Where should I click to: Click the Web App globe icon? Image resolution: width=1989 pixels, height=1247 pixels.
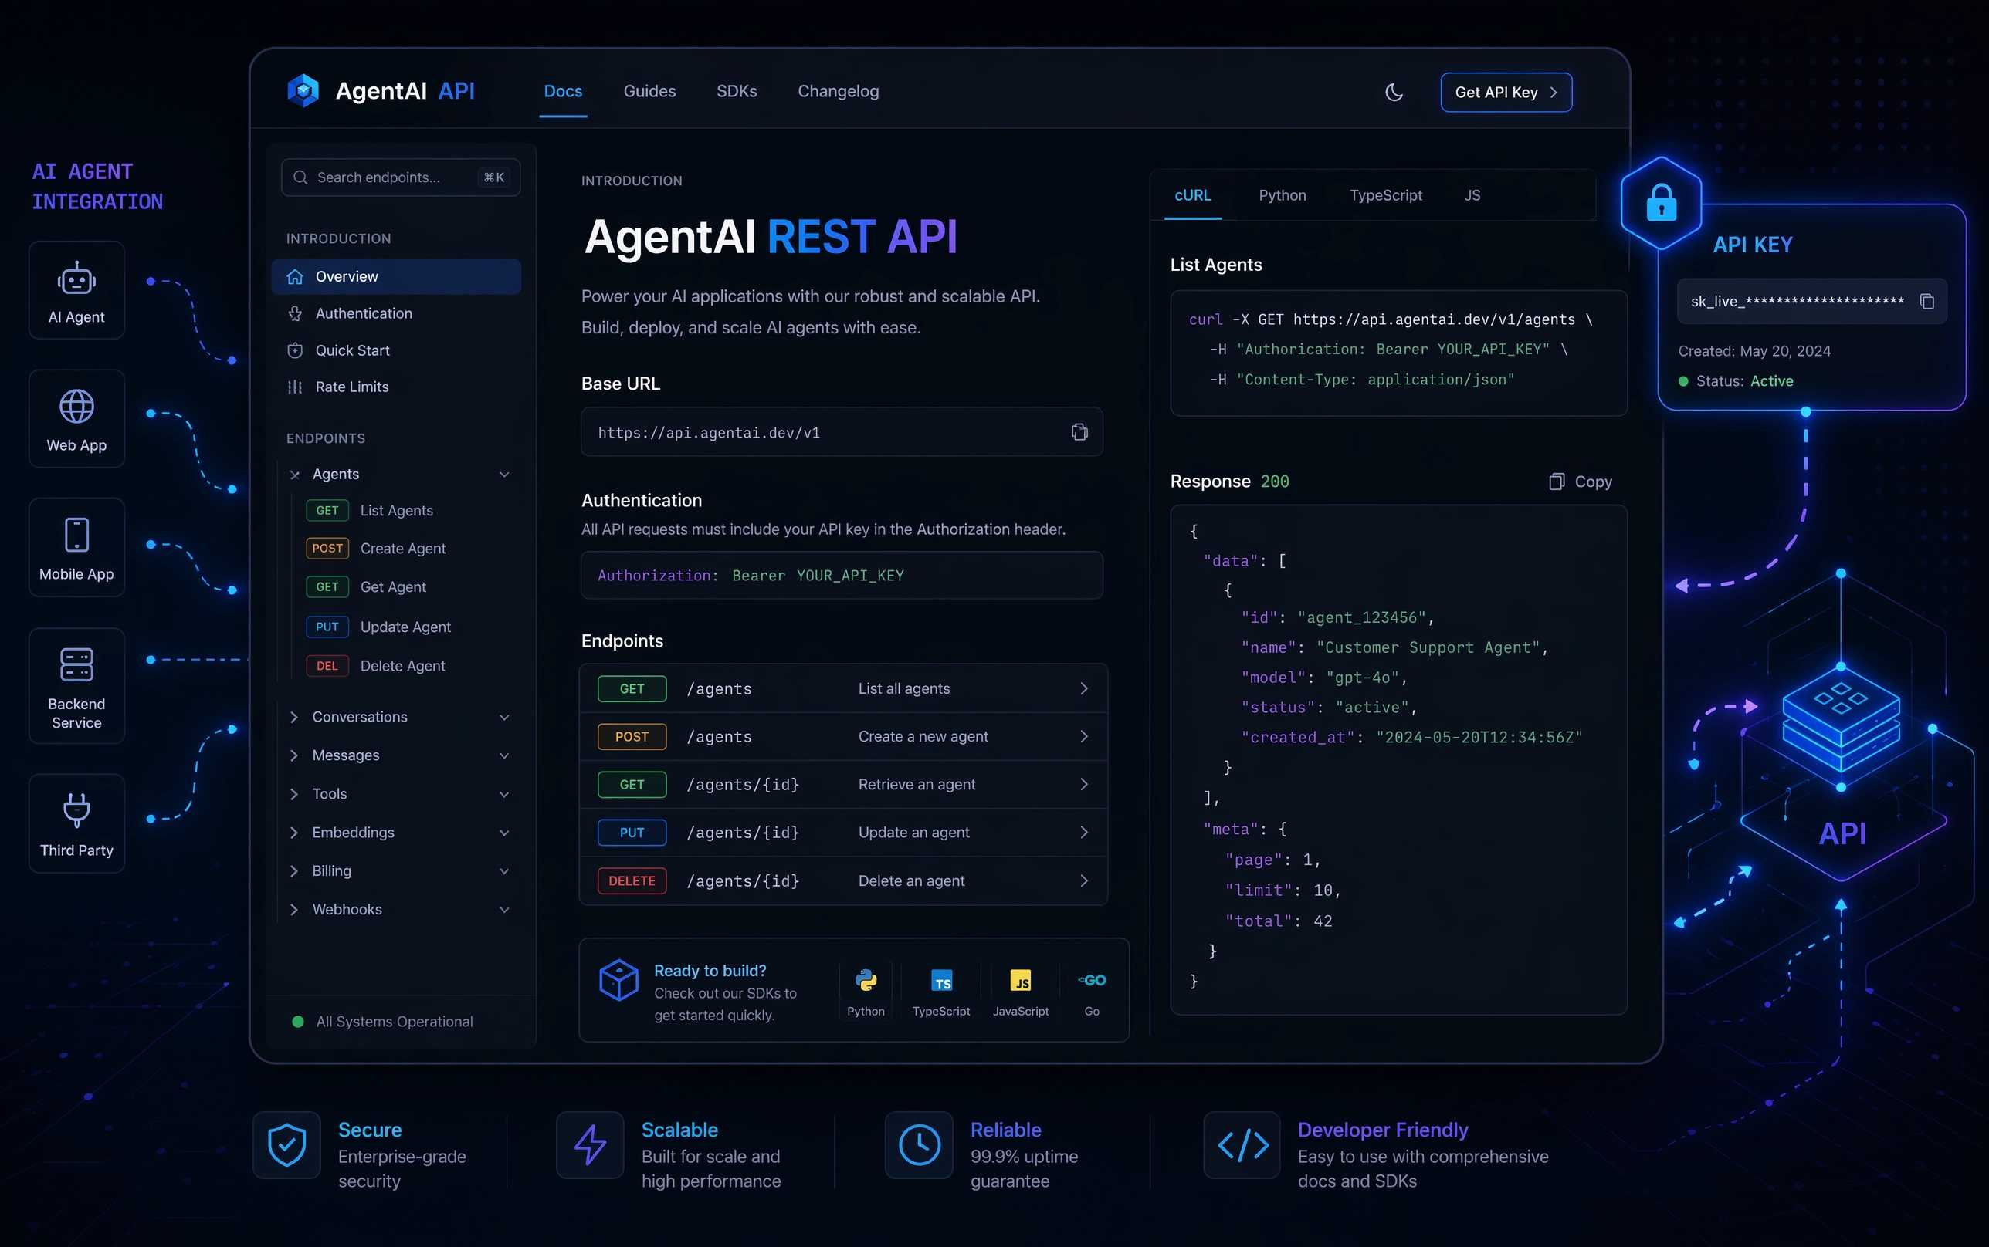pyautogui.click(x=76, y=407)
